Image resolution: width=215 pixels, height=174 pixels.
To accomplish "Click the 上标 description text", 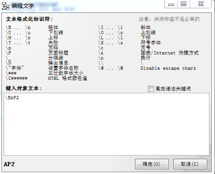I will [53, 38].
